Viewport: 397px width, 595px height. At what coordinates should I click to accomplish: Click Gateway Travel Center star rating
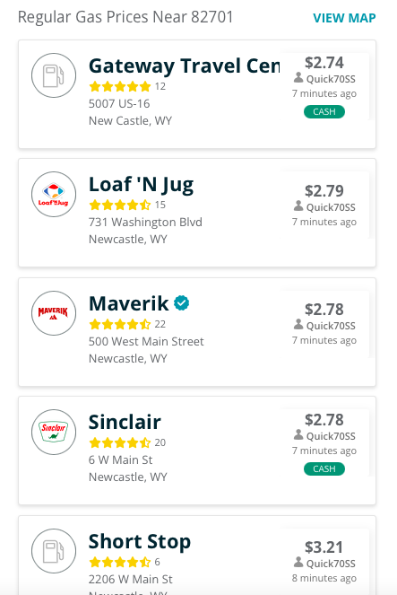[120, 86]
